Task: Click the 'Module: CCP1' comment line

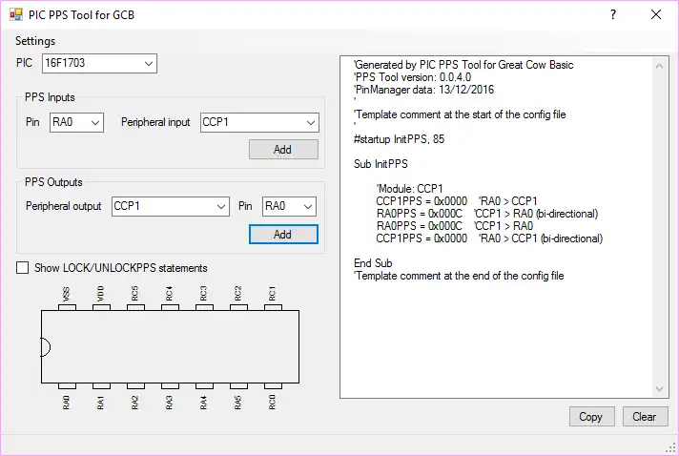Action: pos(410,189)
